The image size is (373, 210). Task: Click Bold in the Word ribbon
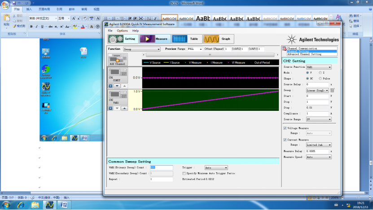[31, 26]
